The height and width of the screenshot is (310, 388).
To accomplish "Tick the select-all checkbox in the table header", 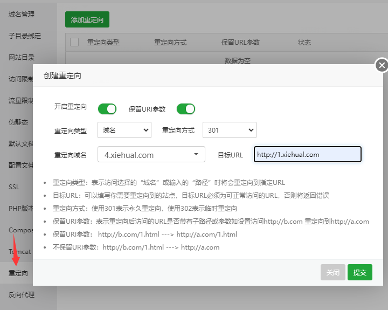I will [74, 42].
